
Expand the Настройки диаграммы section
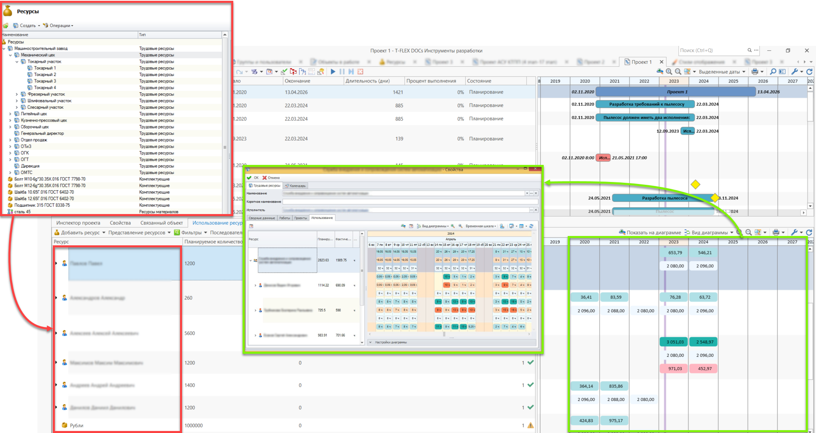[388, 342]
